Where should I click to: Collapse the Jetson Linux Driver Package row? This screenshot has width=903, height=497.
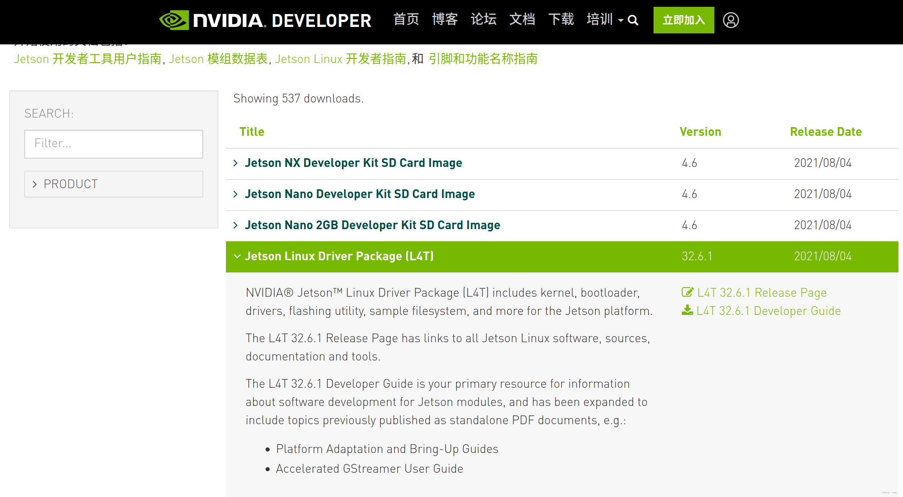pos(237,256)
